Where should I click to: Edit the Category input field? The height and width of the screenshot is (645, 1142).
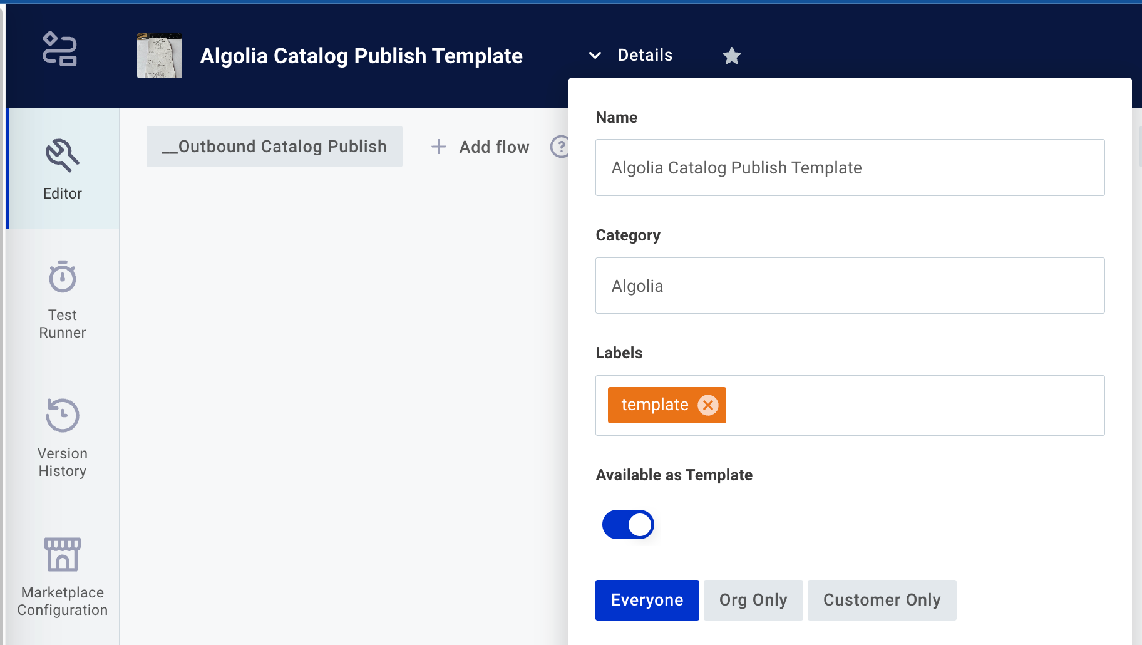850,286
